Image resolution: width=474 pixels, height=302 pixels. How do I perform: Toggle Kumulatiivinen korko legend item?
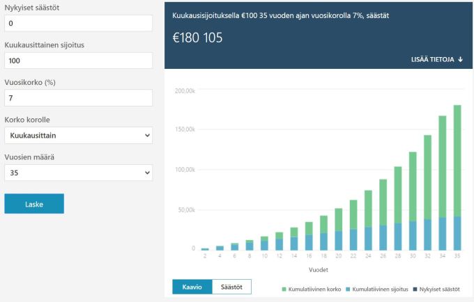point(310,288)
